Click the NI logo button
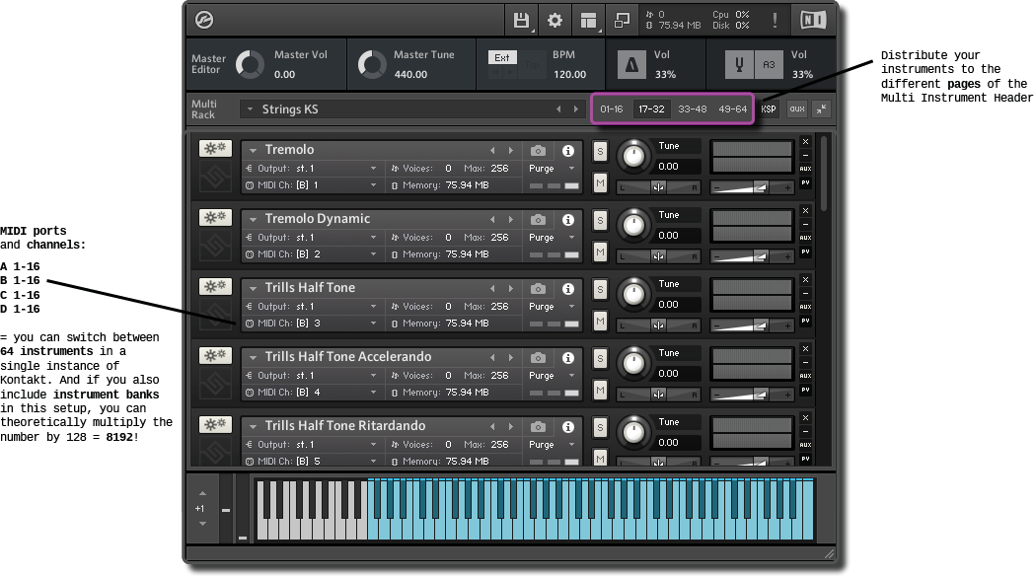This screenshot has width=1036, height=577. click(813, 21)
